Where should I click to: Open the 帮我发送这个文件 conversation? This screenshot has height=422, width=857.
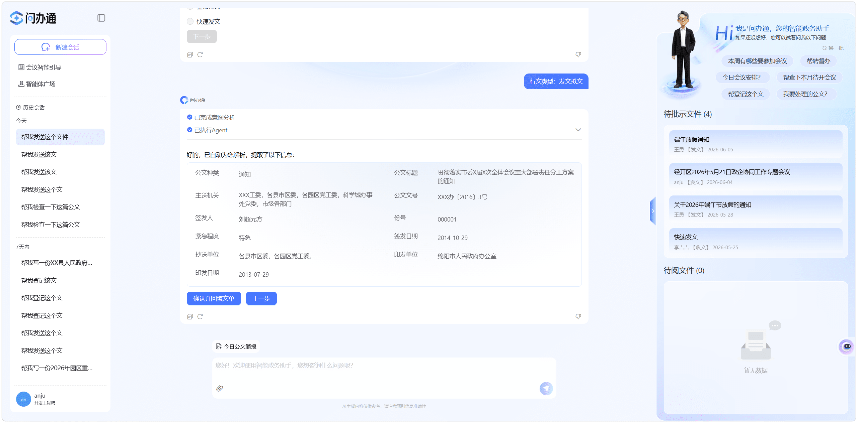(60, 137)
